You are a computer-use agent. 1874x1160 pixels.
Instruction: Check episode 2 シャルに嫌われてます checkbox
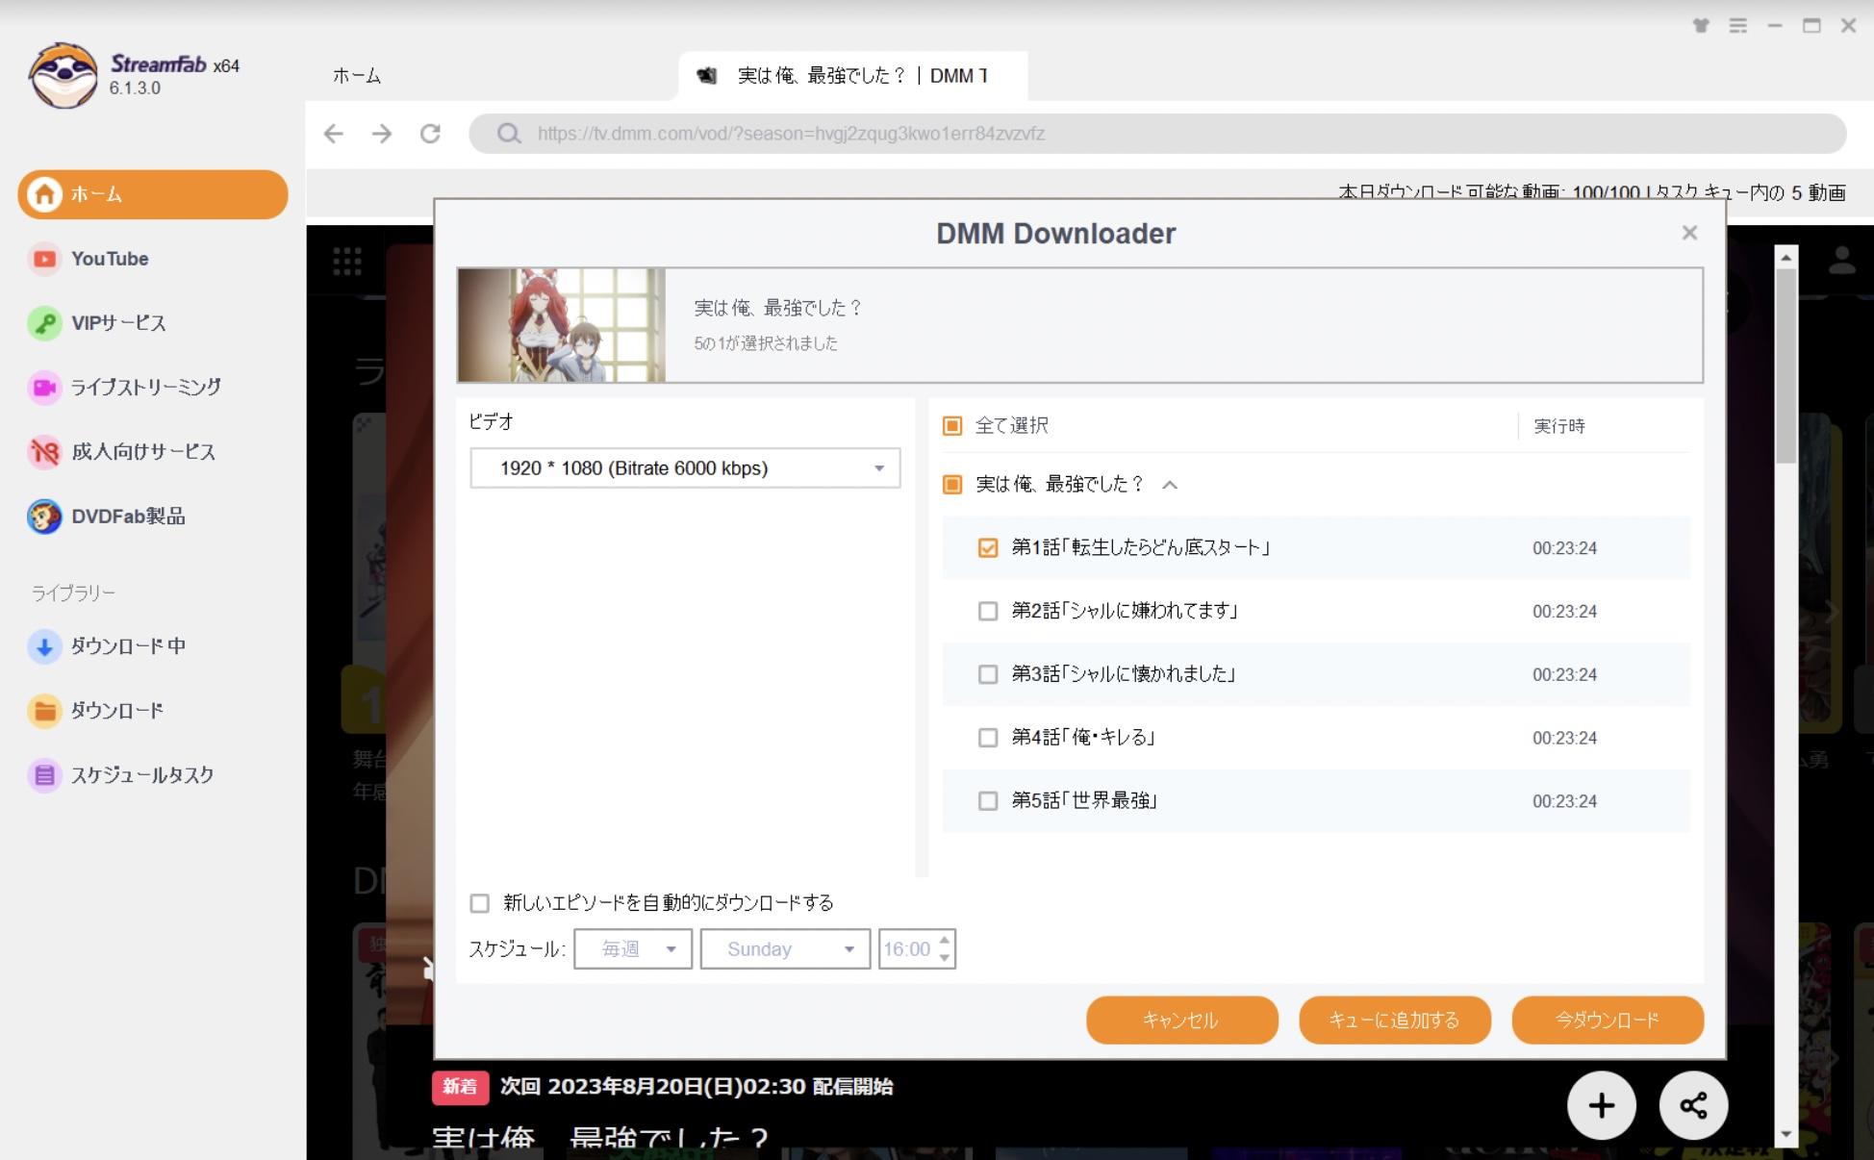[988, 611]
